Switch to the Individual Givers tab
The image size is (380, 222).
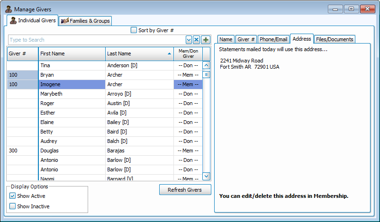[33, 20]
